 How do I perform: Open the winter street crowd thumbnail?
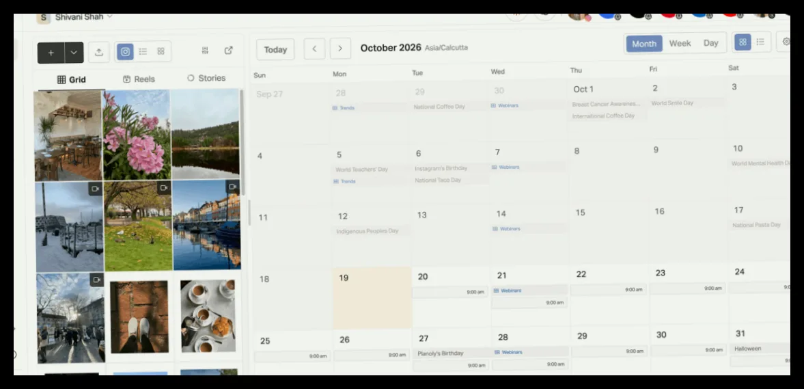[71, 318]
